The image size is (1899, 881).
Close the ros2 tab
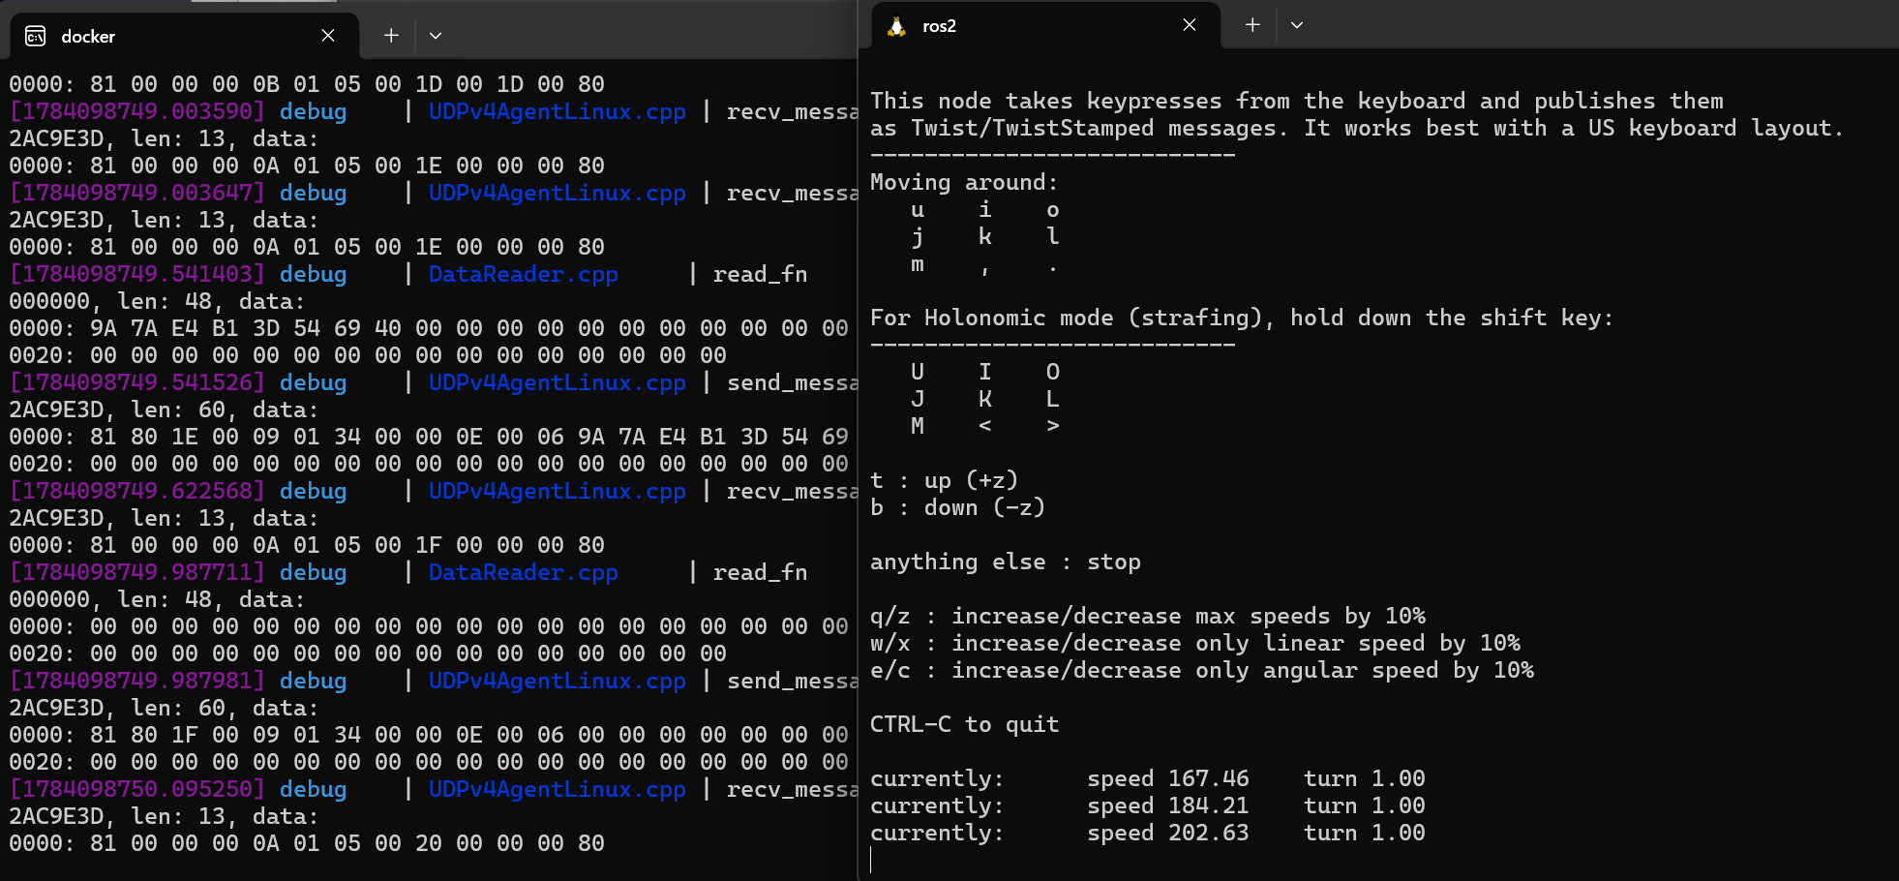[1190, 25]
